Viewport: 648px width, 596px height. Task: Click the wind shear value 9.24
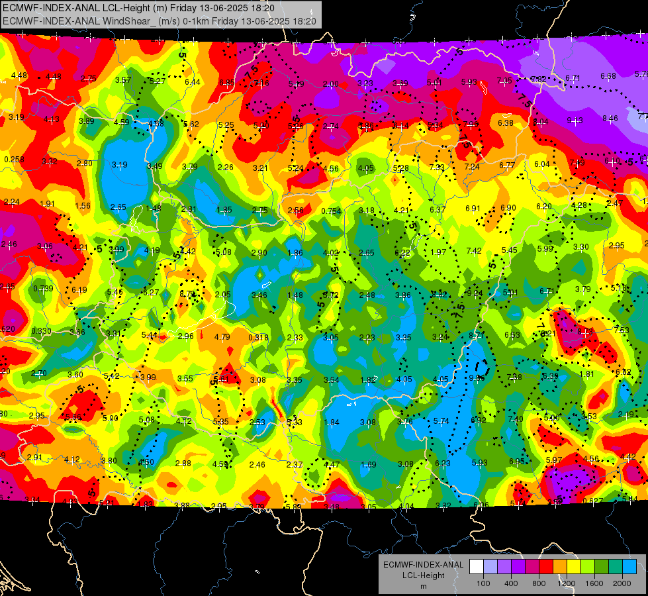(475, 293)
